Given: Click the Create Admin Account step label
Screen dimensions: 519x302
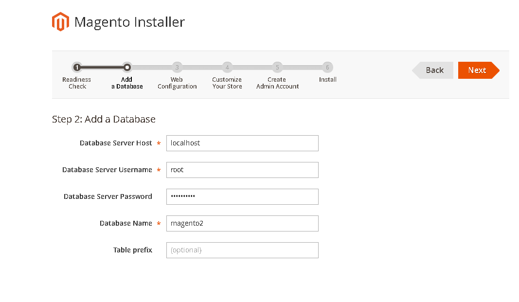Looking at the screenshot, I should point(277,83).
